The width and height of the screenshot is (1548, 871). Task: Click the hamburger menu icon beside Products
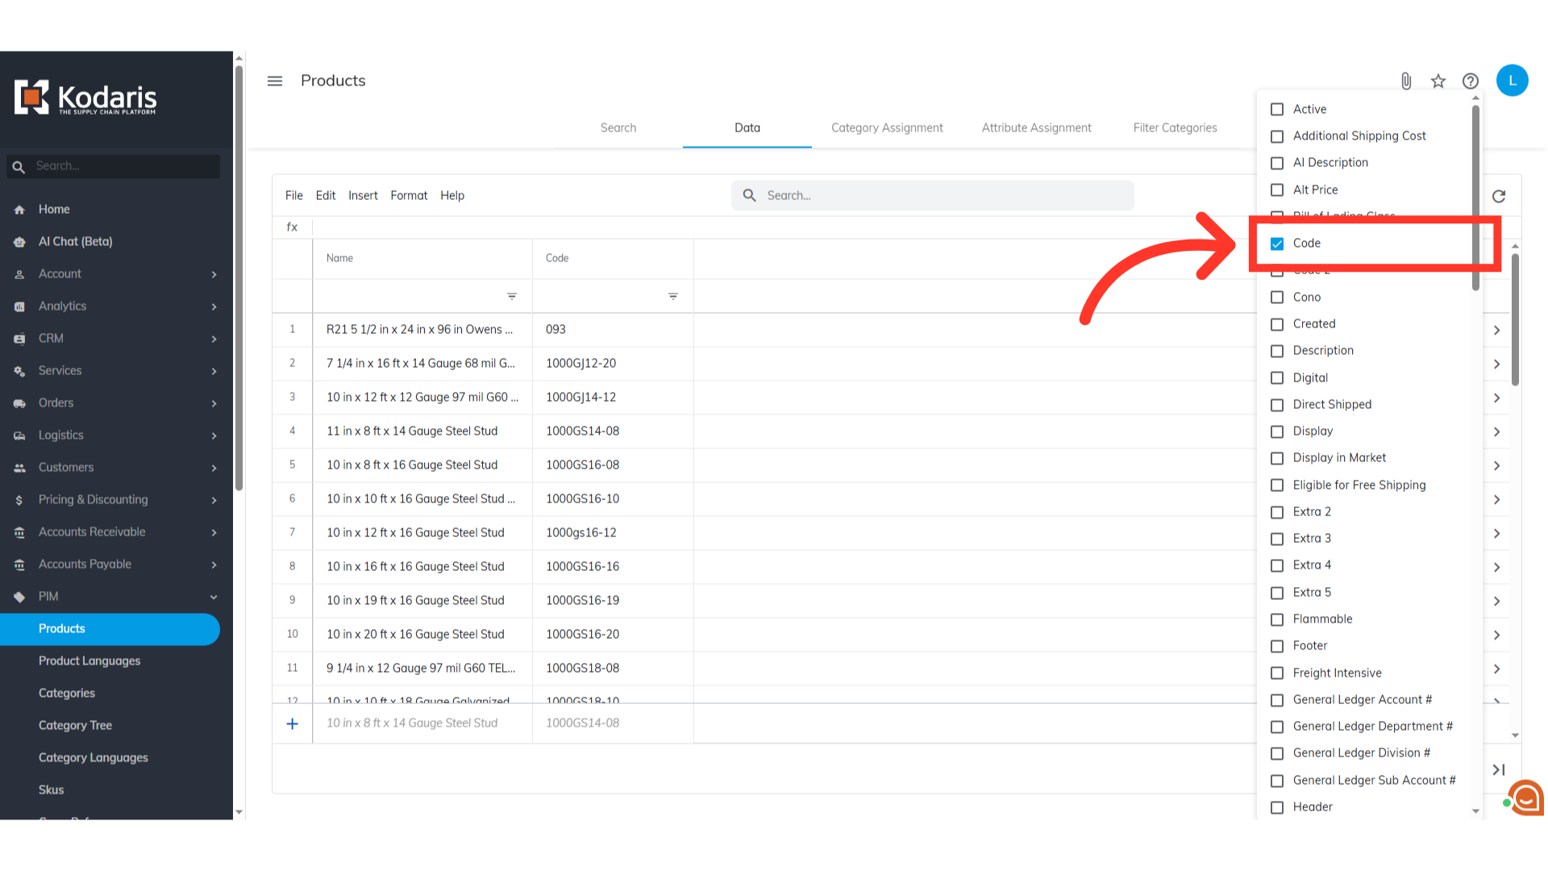(275, 81)
